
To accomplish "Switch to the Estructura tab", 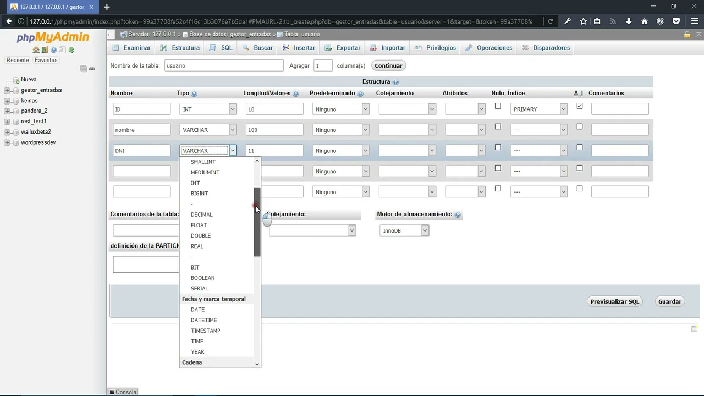I will point(180,48).
